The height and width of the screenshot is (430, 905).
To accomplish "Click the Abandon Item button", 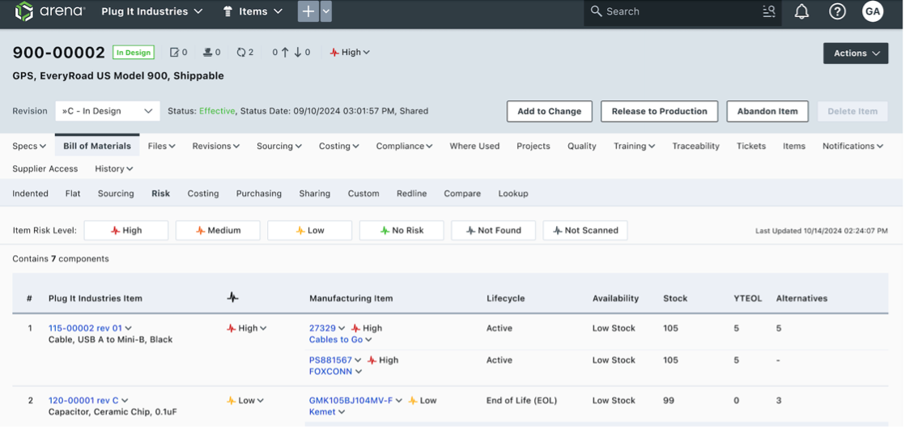I will click(x=767, y=112).
